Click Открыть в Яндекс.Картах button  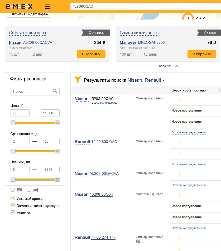(29, 15)
